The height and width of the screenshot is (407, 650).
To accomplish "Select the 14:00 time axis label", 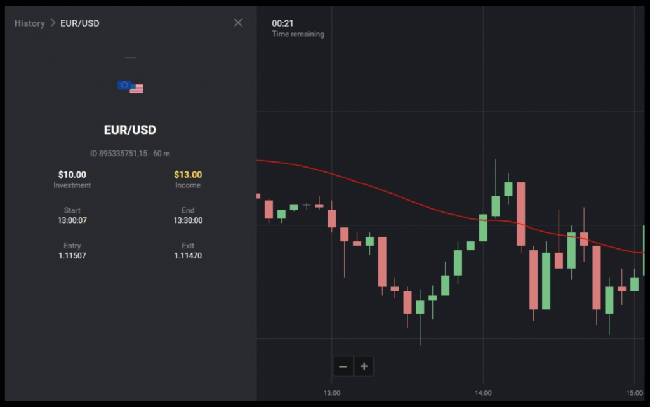I will tap(483, 393).
